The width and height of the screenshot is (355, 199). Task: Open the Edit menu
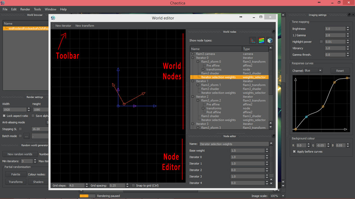pyautogui.click(x=14, y=9)
